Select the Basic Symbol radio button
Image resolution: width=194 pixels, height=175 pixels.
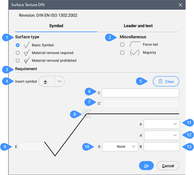[x=18, y=45]
